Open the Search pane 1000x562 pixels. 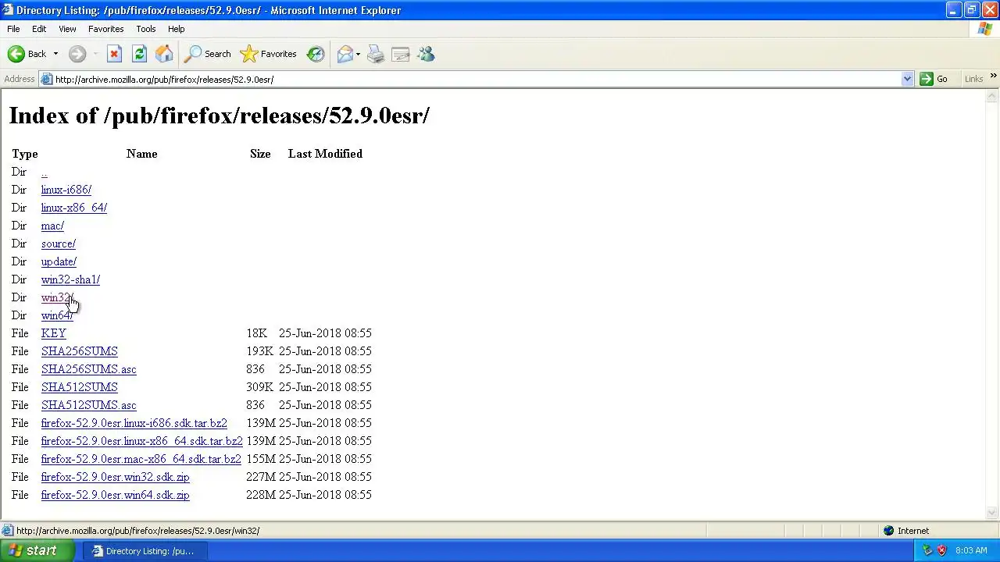click(x=208, y=54)
